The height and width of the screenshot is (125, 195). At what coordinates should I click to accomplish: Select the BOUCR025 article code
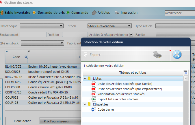13,72
